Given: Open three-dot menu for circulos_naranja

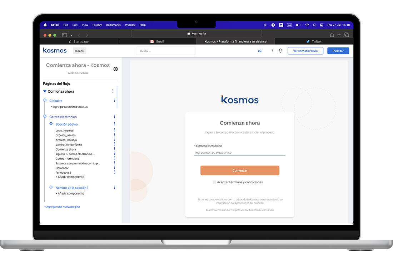Looking at the screenshot, I should pos(115,140).
